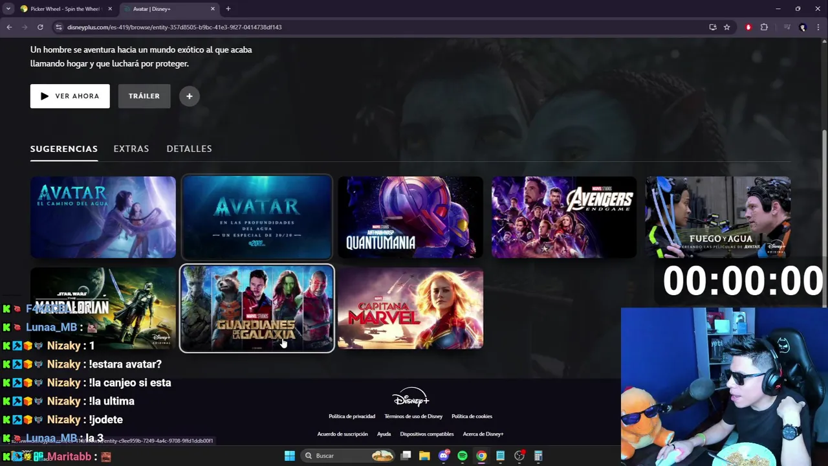Open Términos de uso de Disney link
The height and width of the screenshot is (466, 828).
tap(413, 416)
